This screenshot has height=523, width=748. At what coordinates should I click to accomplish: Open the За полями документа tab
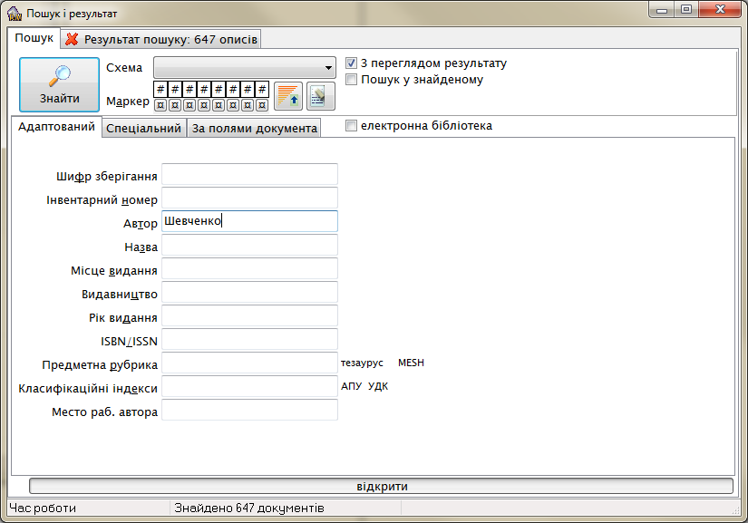coord(254,129)
